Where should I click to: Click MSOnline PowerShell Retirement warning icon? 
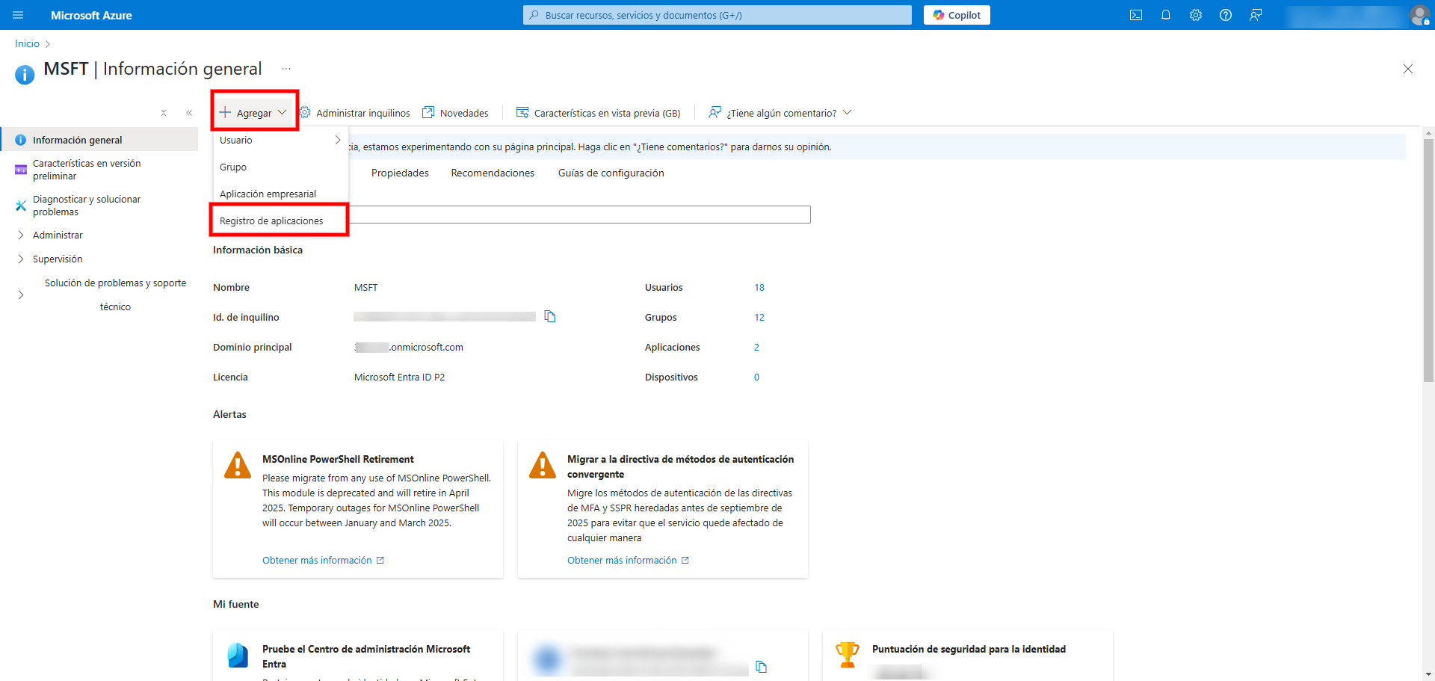[x=238, y=465]
